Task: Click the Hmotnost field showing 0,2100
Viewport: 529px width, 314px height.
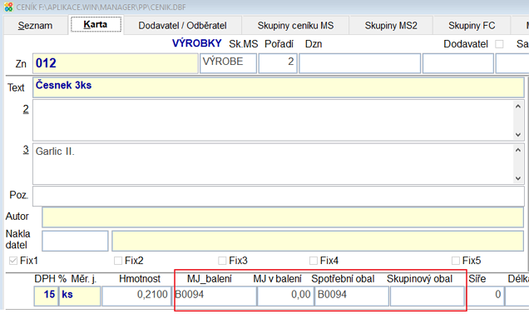Action: coord(136,296)
